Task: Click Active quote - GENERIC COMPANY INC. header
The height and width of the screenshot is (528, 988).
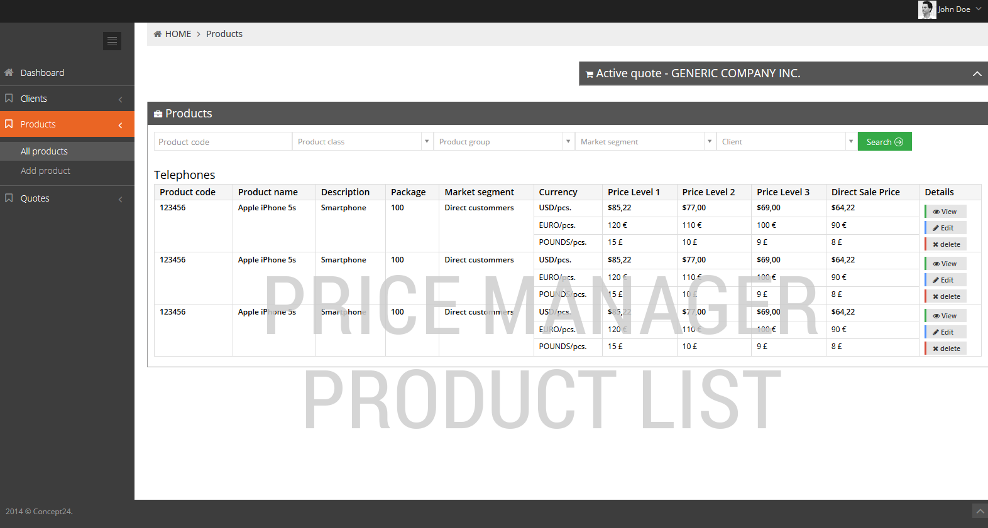Action: click(783, 73)
